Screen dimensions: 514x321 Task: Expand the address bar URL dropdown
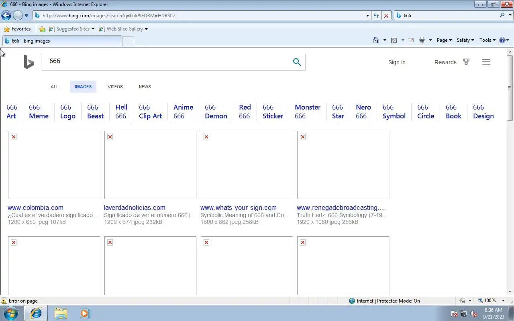tap(367, 16)
